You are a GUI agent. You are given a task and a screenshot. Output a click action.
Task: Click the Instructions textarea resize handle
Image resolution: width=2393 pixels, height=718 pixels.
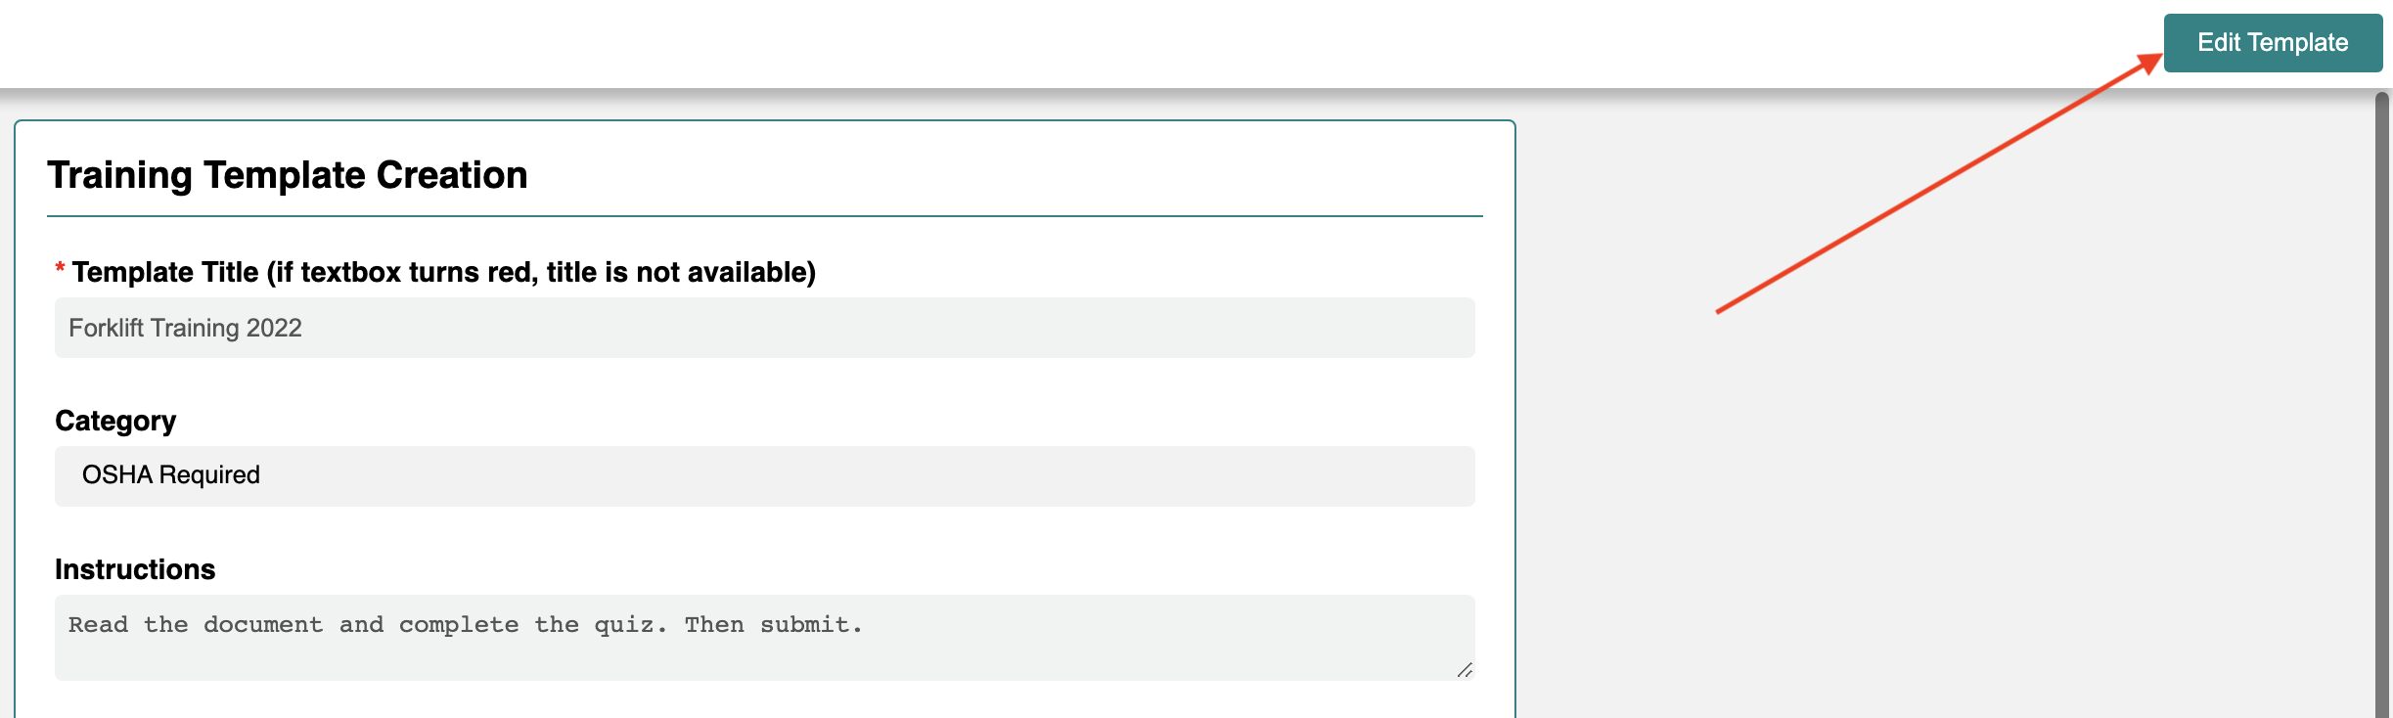point(1465,670)
